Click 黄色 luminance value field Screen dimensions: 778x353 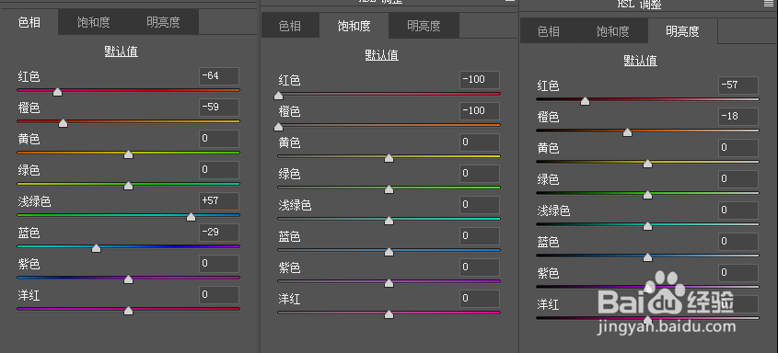click(738, 147)
